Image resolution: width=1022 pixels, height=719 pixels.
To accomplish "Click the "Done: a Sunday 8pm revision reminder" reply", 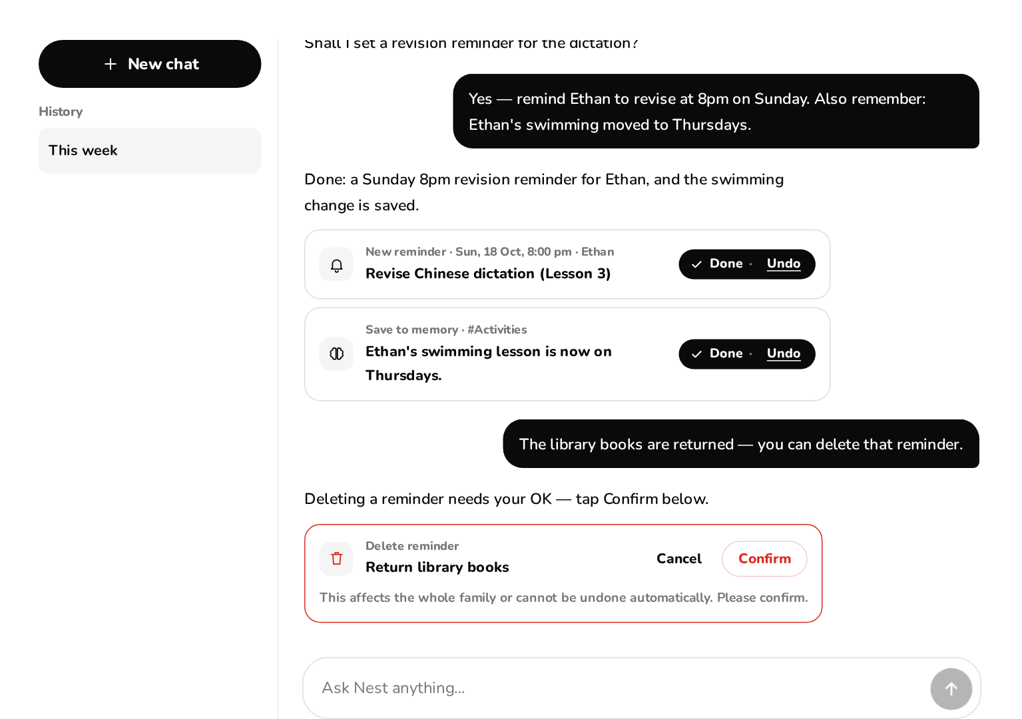I will click(x=544, y=192).
